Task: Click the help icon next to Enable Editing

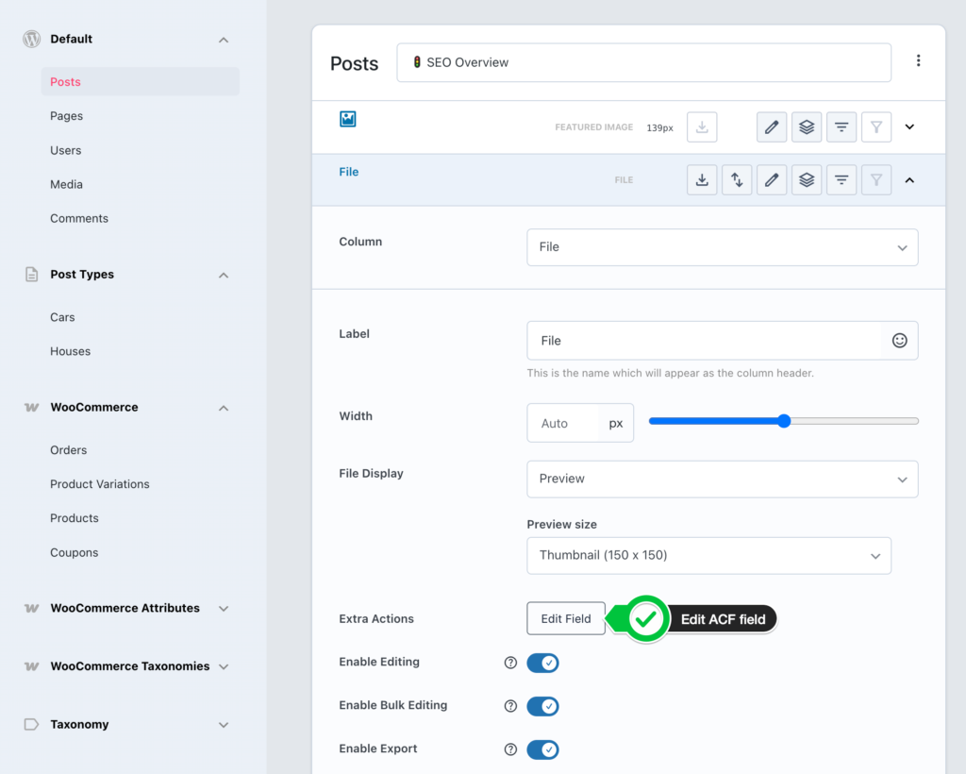Action: pos(510,663)
